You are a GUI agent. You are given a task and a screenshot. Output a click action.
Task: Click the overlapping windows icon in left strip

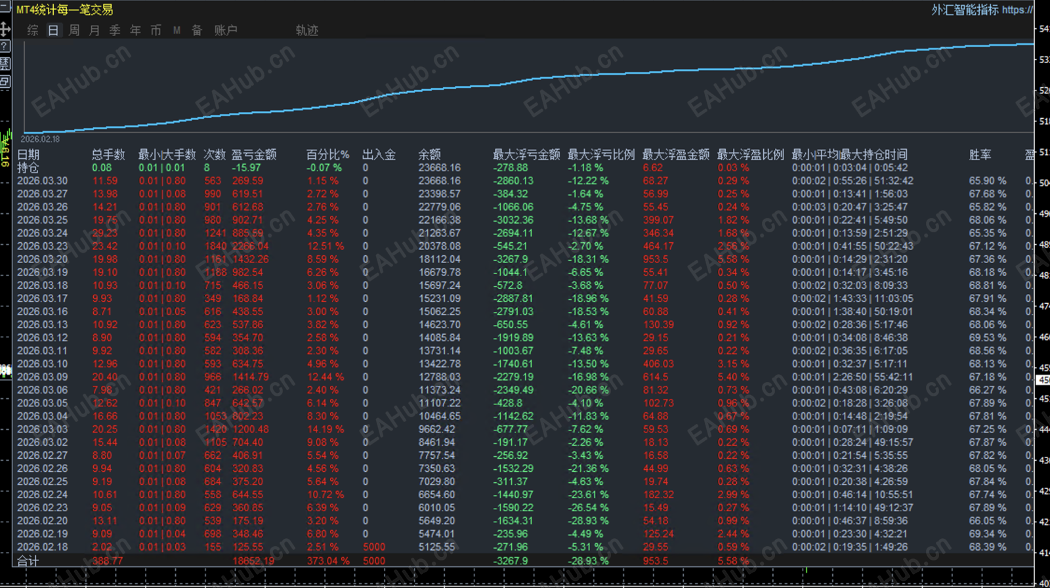5,81
